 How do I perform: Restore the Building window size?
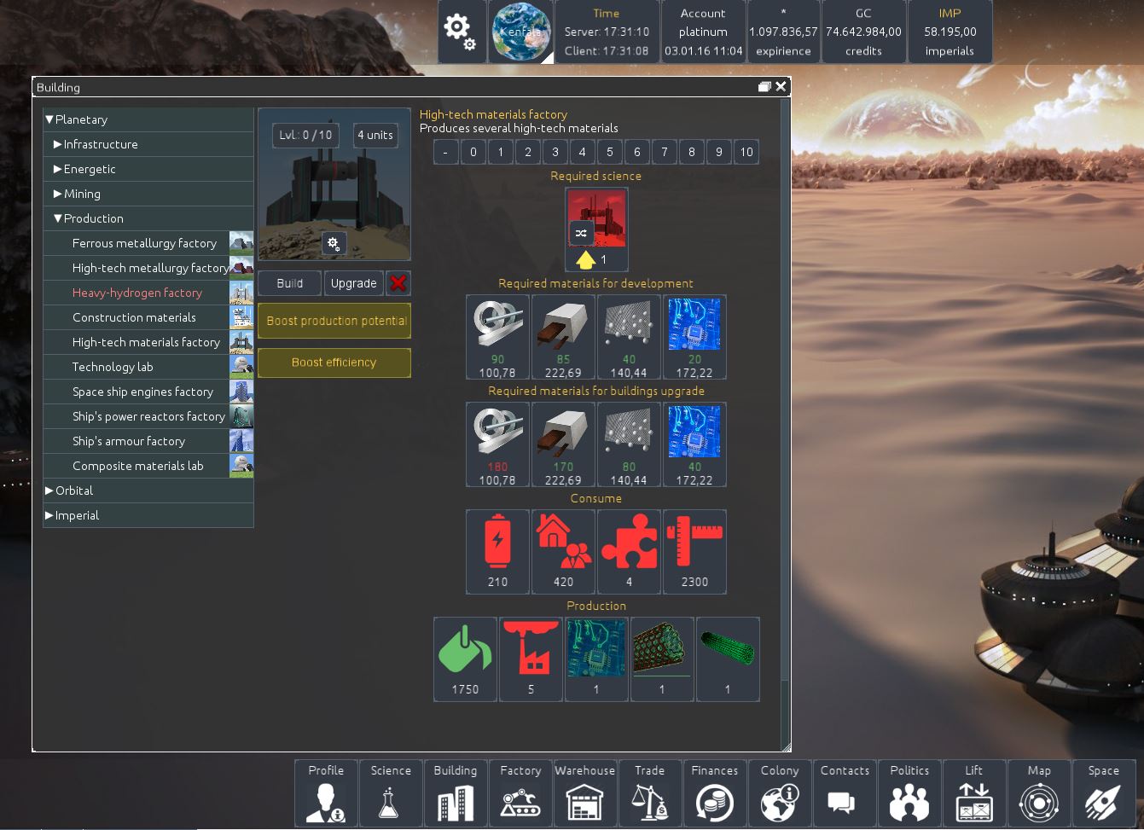(764, 87)
